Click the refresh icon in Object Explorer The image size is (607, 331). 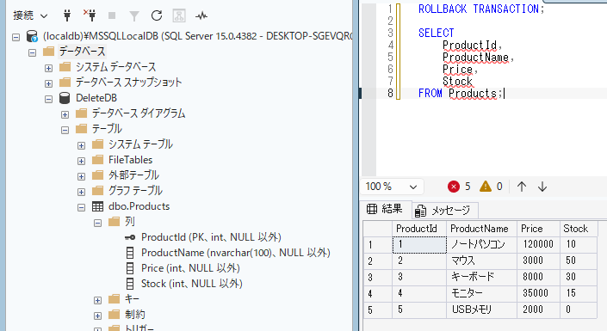point(157,15)
